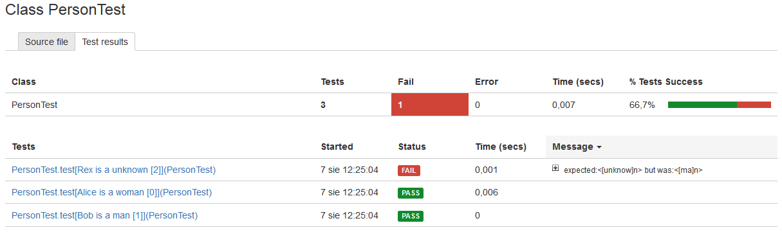Expand the failure message plus icon

coord(555,168)
